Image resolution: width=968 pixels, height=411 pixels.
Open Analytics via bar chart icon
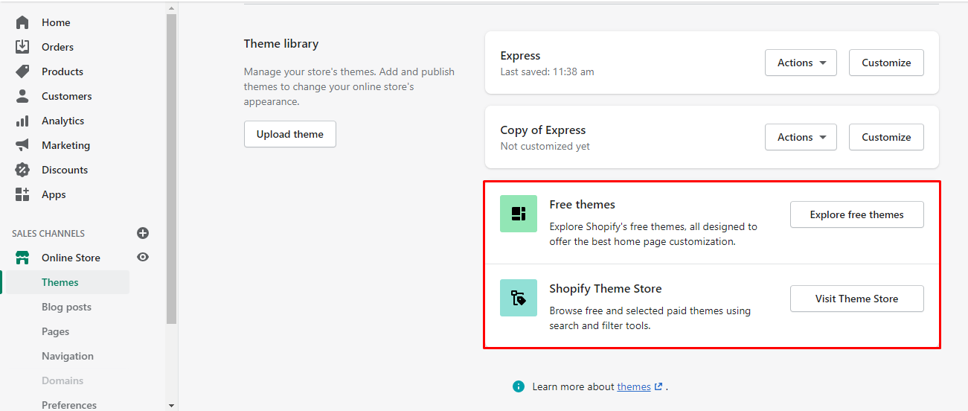point(22,121)
